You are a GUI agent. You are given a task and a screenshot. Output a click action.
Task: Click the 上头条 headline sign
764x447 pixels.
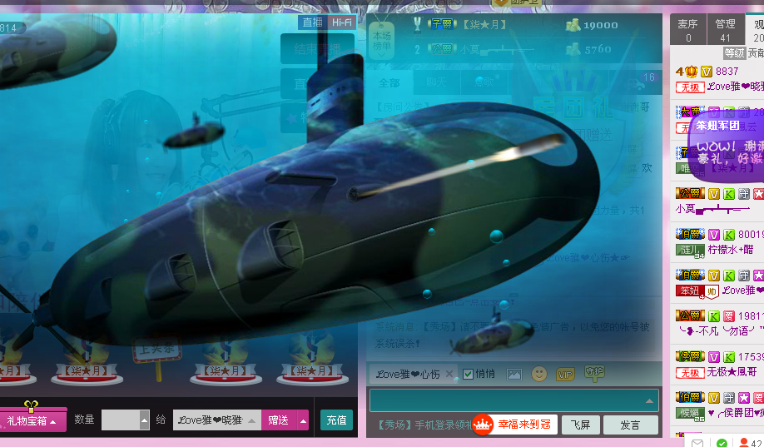tap(157, 349)
